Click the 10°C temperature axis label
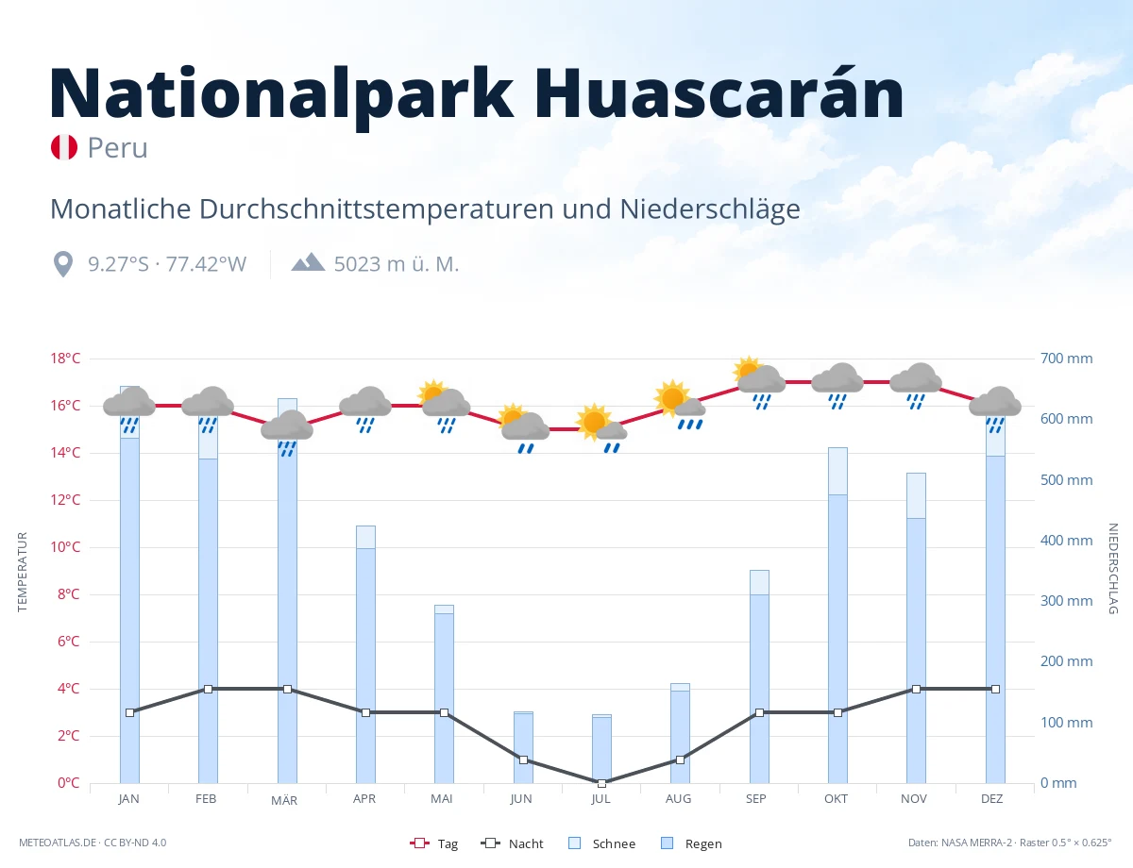This screenshot has width=1133, height=868. coord(64,547)
